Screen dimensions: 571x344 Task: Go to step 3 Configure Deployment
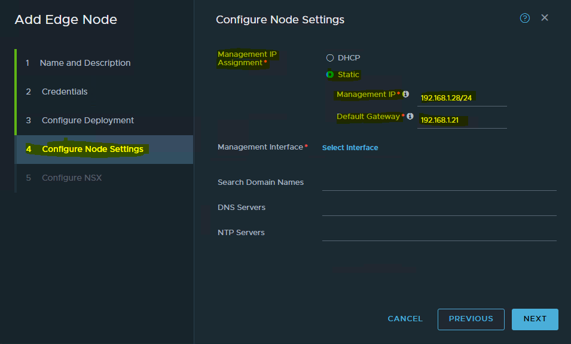click(x=104, y=120)
